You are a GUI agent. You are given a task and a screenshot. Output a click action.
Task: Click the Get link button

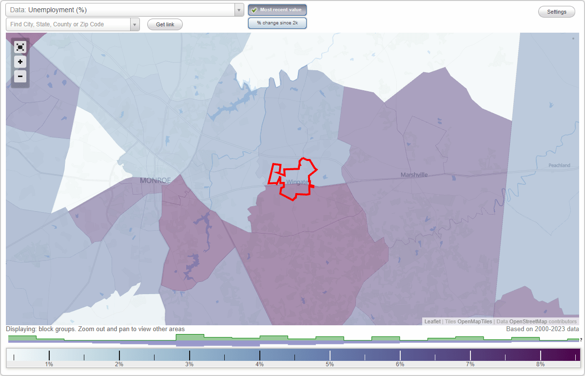[x=164, y=24]
